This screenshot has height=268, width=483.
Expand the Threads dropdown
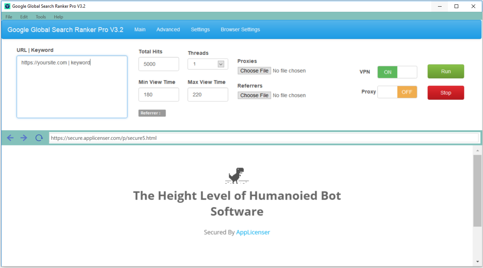point(220,64)
